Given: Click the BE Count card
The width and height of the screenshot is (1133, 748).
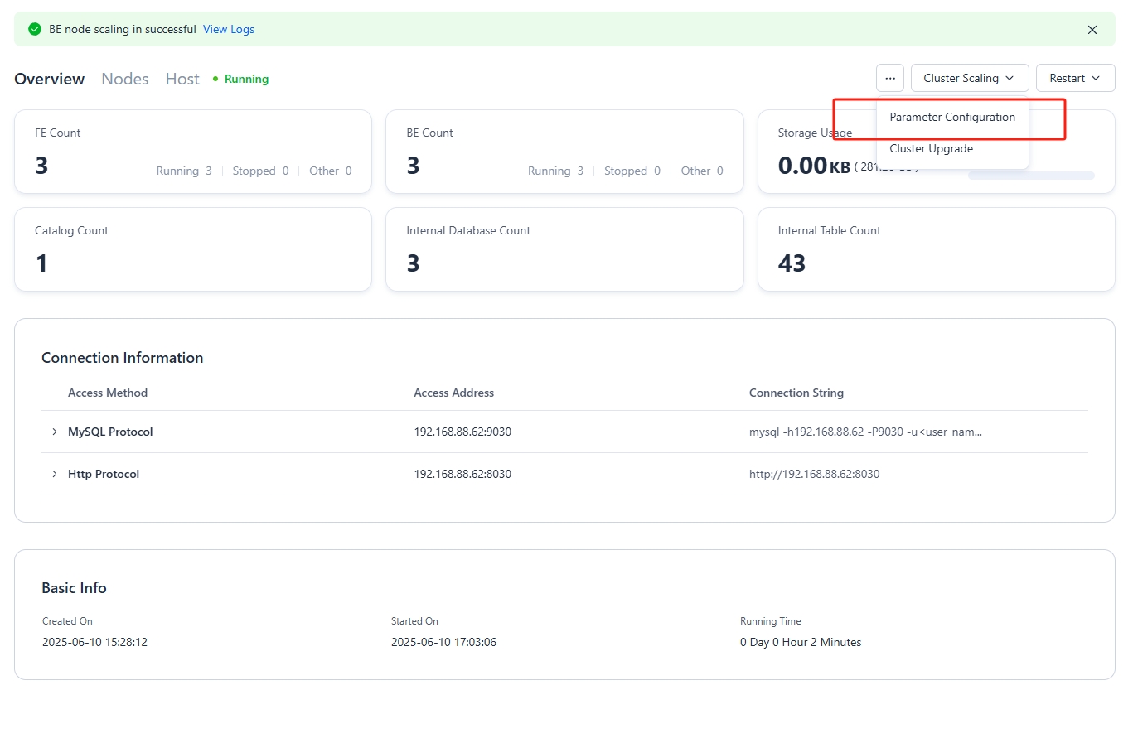Looking at the screenshot, I should [564, 152].
